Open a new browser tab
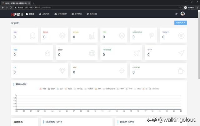 [34, 3]
